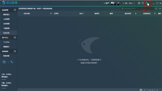
Task: Click the 操作 column header
Action: (160, 13)
